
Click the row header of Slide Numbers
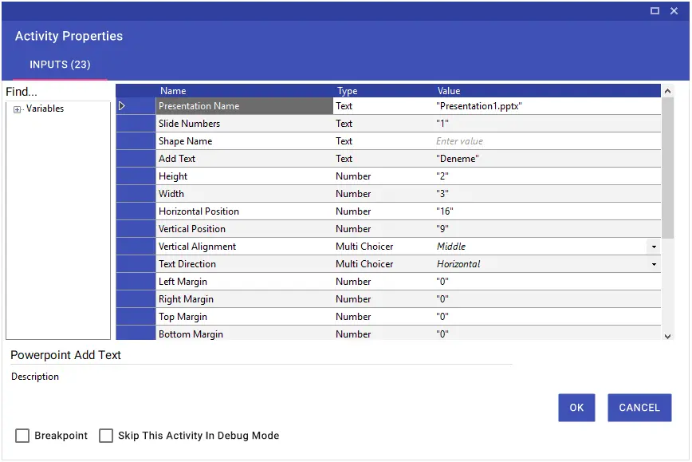pyautogui.click(x=136, y=124)
